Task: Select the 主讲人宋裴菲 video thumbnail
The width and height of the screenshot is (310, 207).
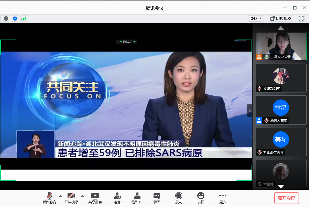Action: point(281,46)
